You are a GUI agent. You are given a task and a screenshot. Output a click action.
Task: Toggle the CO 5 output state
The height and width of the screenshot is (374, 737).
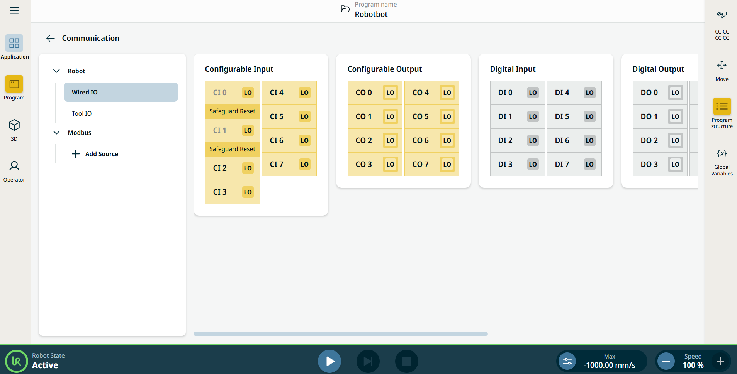[x=447, y=116]
